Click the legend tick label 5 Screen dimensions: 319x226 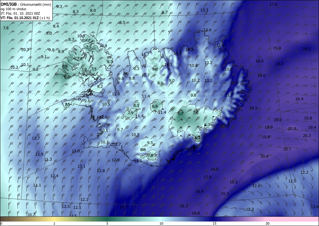pos(107,224)
